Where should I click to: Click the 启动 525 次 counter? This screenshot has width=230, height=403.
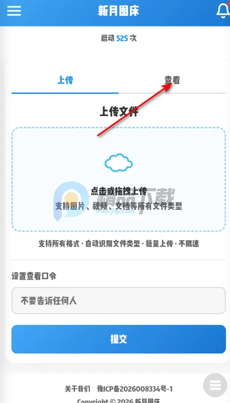119,38
